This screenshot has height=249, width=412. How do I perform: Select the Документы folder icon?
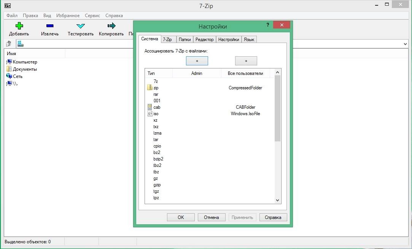pyautogui.click(x=9, y=69)
